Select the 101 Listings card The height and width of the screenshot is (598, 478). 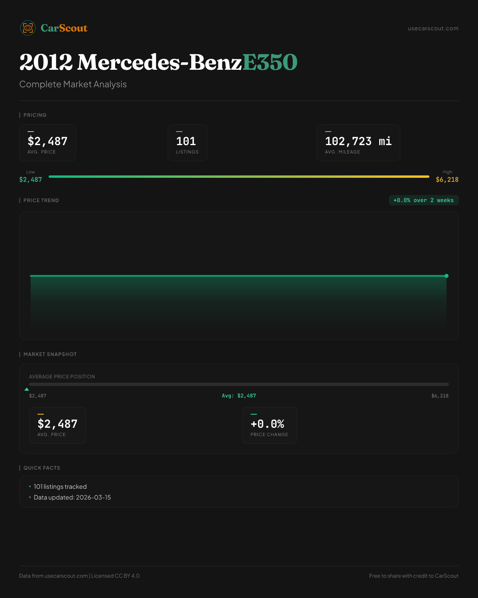187,143
